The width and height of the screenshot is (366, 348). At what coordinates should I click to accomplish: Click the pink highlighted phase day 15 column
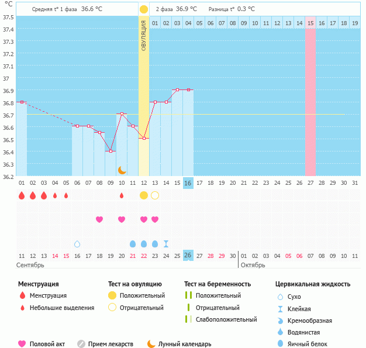310,96
